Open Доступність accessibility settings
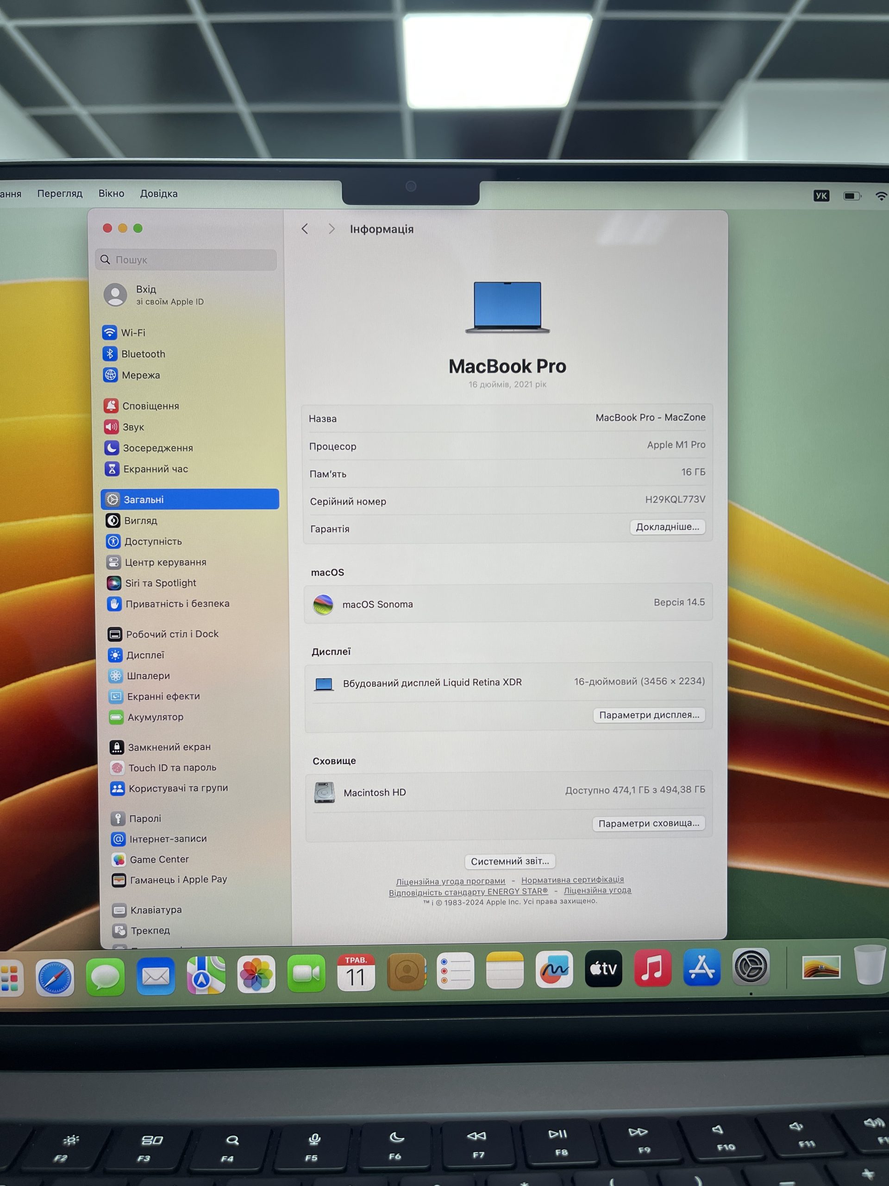 coord(144,541)
